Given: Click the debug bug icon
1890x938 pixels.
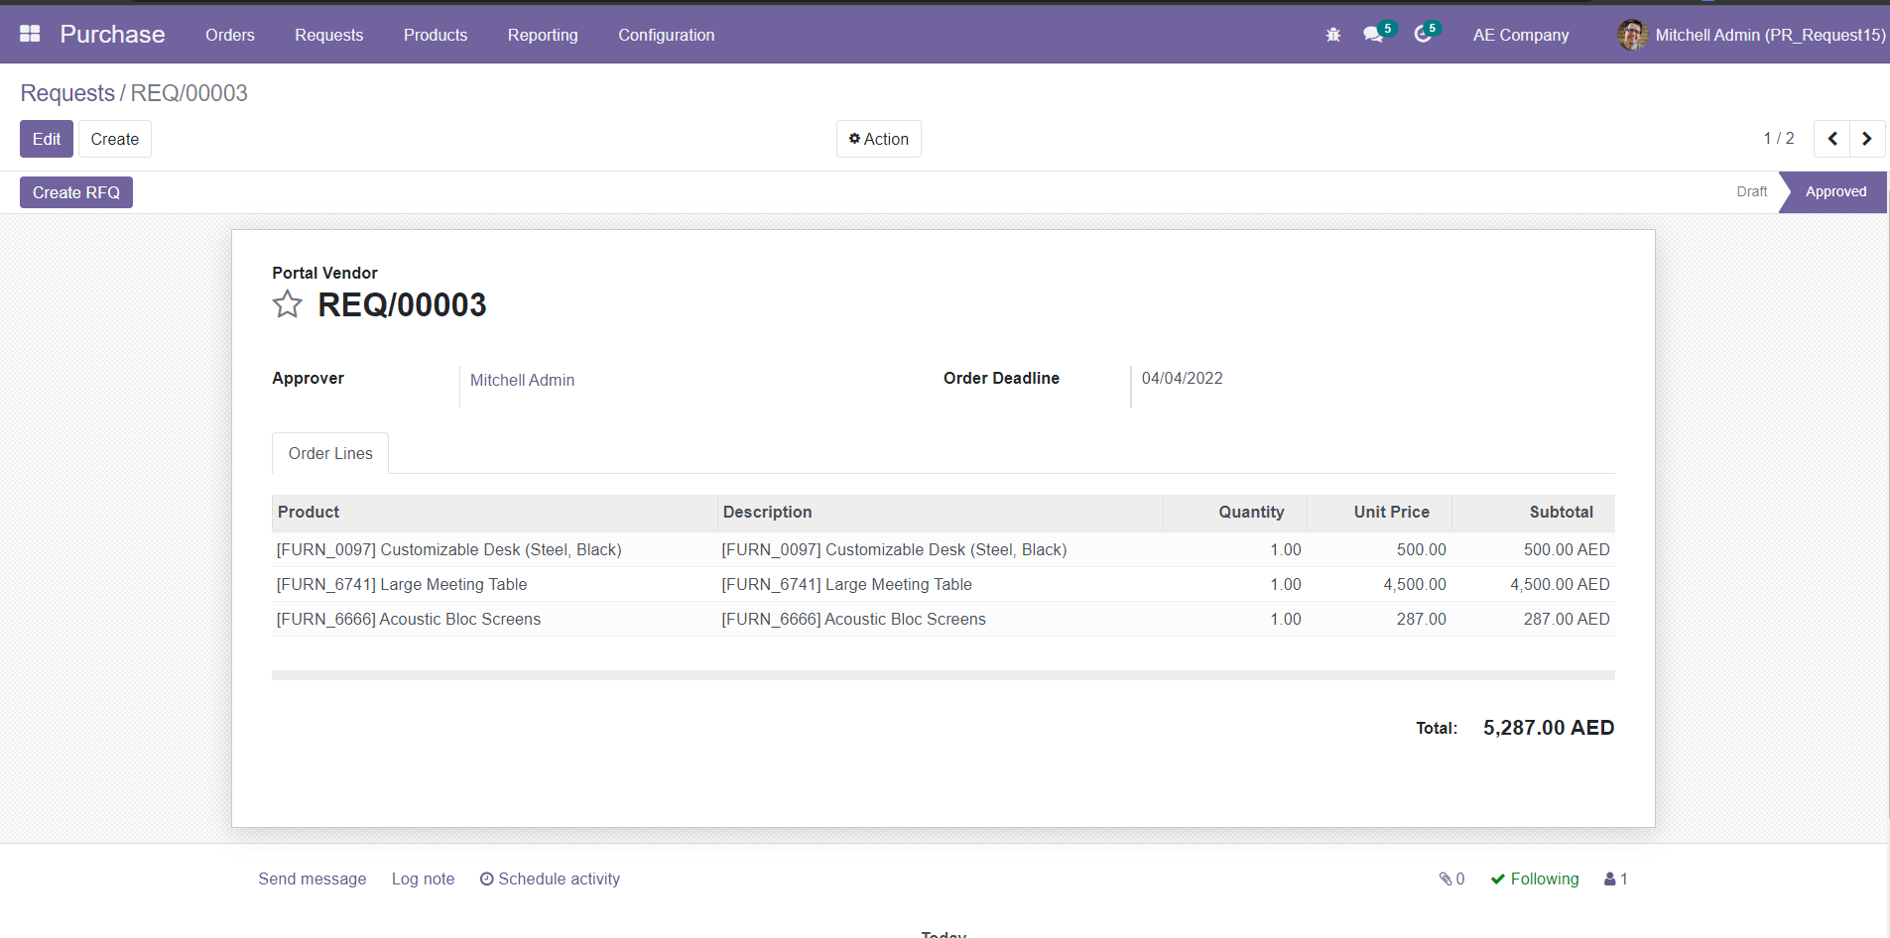Looking at the screenshot, I should [1332, 35].
